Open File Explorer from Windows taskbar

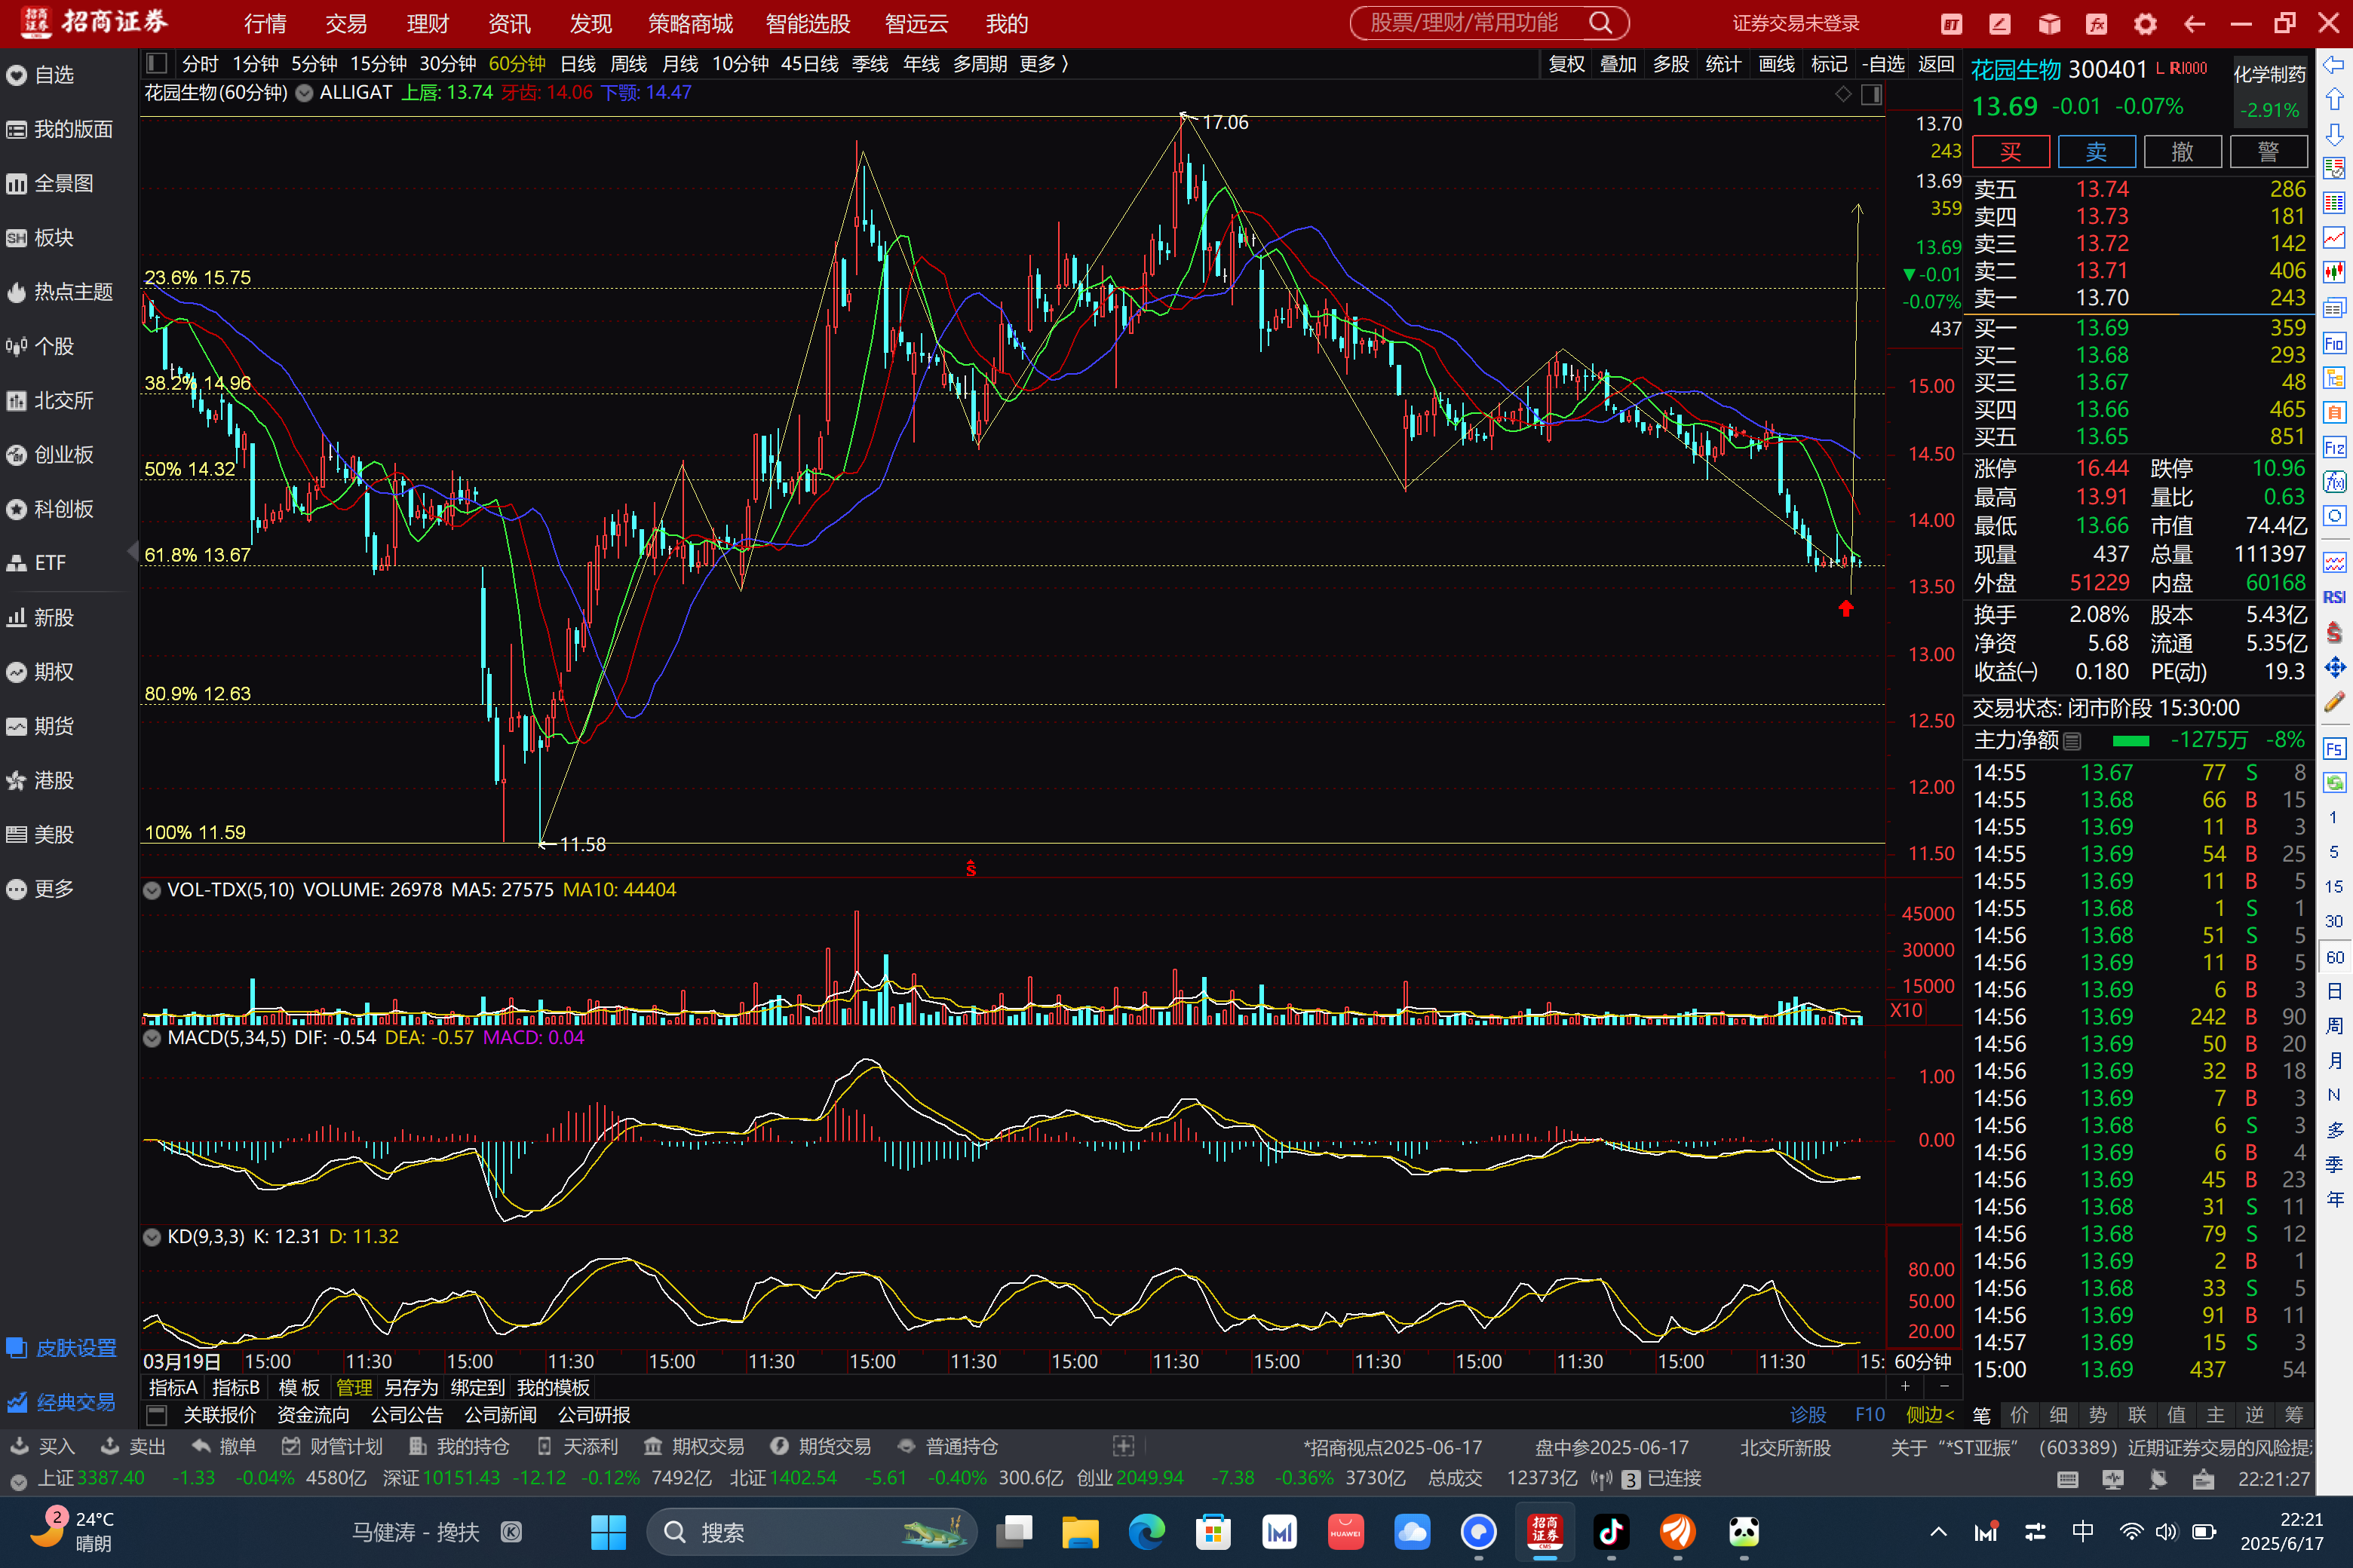tap(1079, 1531)
